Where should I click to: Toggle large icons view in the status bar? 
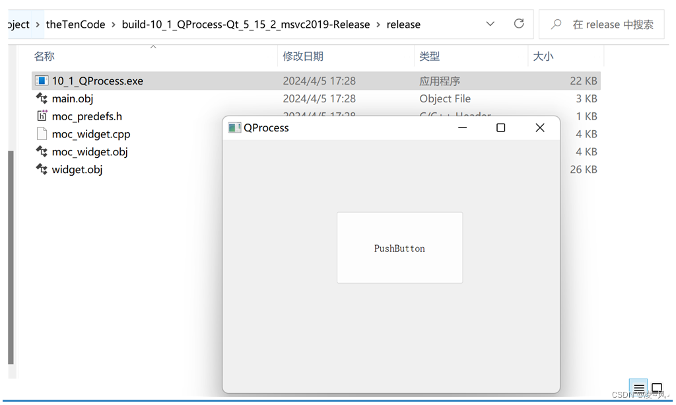tap(657, 388)
